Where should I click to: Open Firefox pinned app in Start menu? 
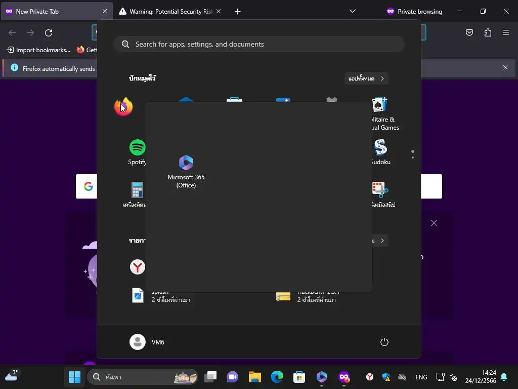[123, 106]
